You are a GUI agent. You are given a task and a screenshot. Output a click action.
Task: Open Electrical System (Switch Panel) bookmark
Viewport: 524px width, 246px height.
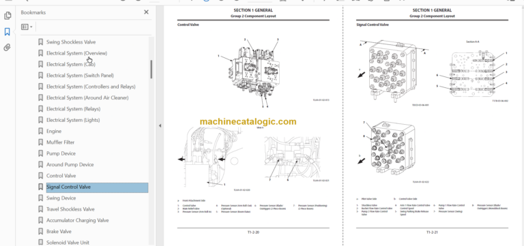[80, 76]
